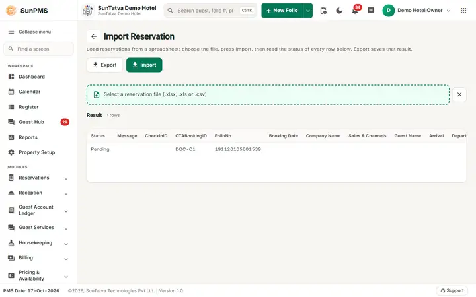Click folio number 191120105601539
The width and height of the screenshot is (476, 297).
[x=238, y=149]
